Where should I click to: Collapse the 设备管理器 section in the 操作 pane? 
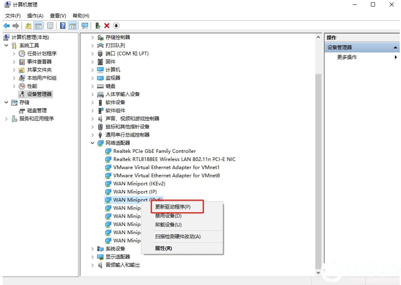[394, 47]
